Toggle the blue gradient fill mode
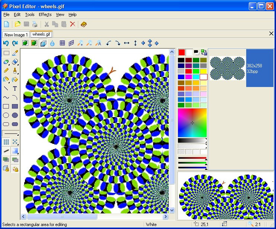276x229 pixels. pyautogui.click(x=15, y=151)
